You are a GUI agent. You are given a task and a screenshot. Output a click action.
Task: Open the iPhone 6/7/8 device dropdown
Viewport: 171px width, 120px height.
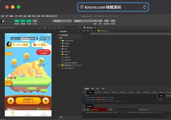(x=8, y=27)
